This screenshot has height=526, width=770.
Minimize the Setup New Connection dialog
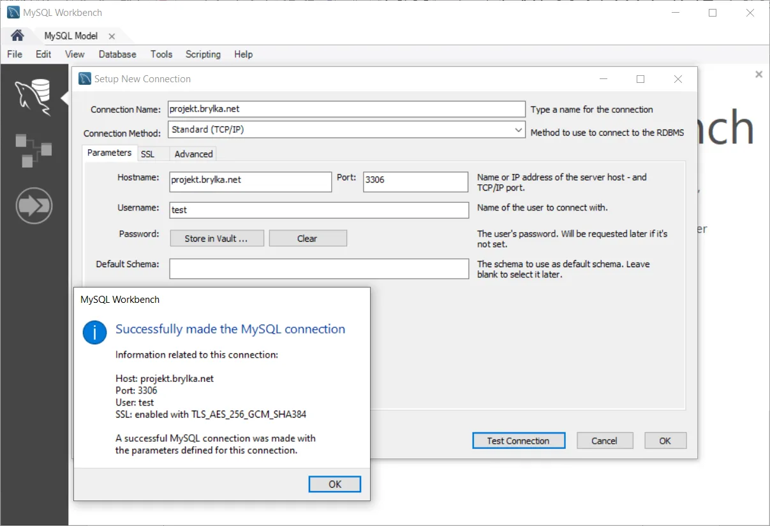click(x=603, y=79)
